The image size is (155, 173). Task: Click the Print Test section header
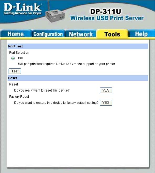[78, 46]
